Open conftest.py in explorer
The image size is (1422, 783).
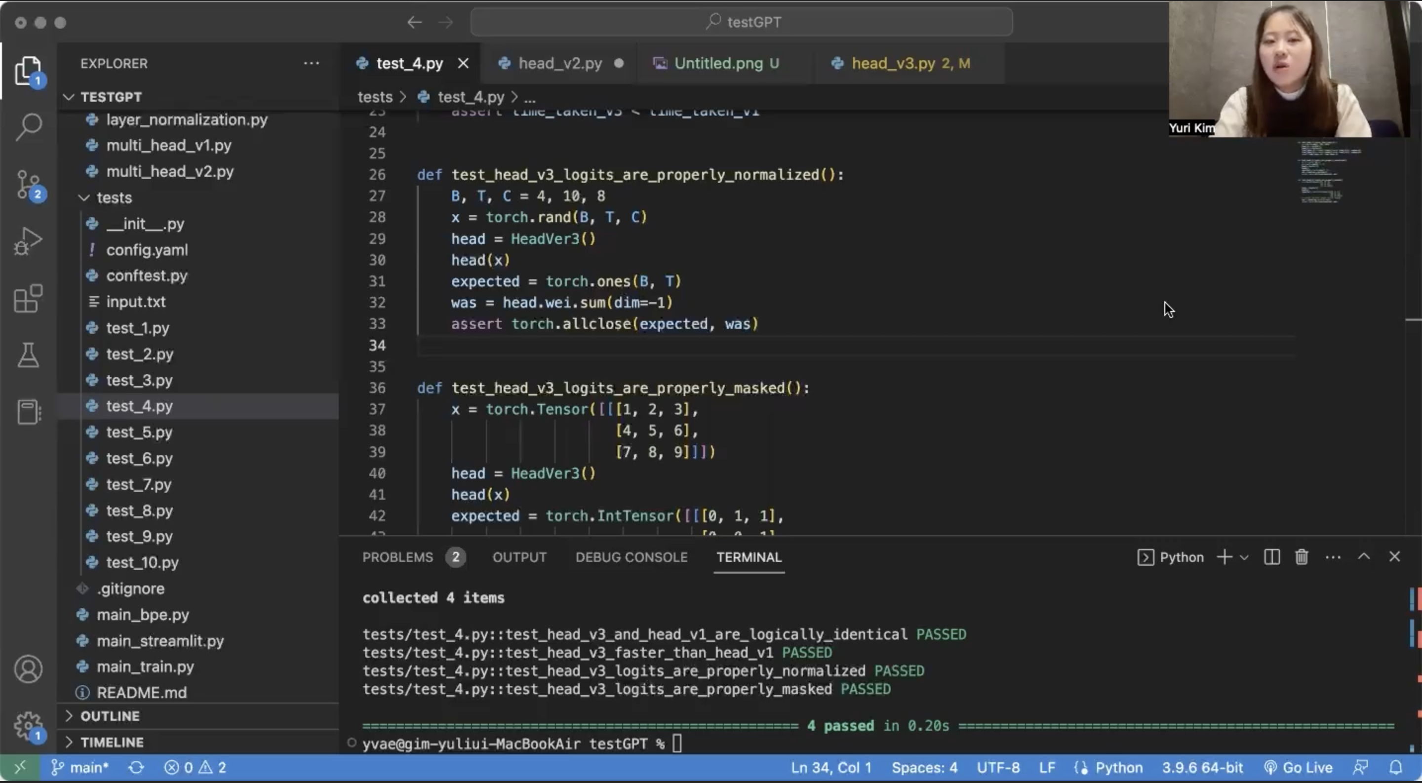(198, 276)
